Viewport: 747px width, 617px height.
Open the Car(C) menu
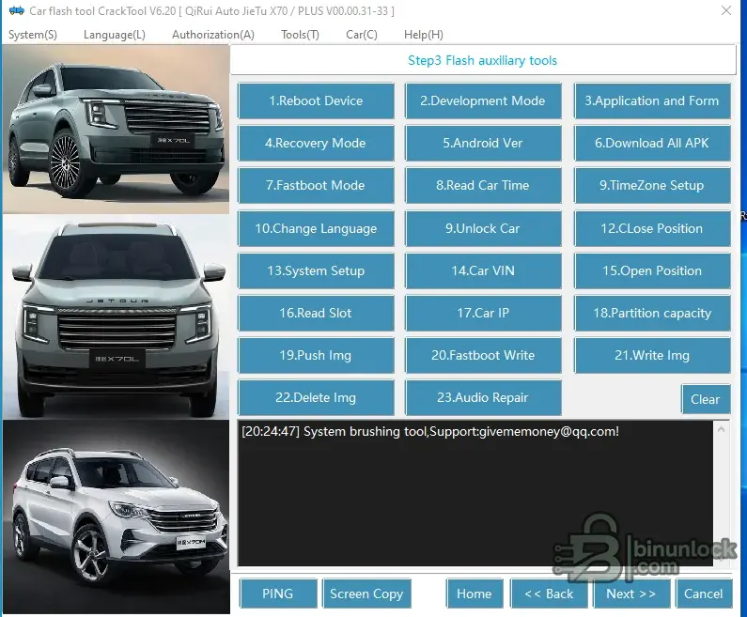click(362, 35)
